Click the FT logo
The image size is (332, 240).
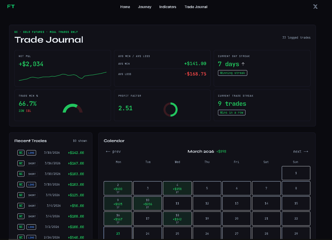[x=11, y=7]
